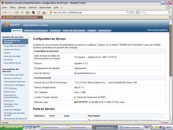Switch to Utilisateurs/Groupes tab
Image resolution: width=173 pixels, height=130 pixels.
click(x=36, y=31)
